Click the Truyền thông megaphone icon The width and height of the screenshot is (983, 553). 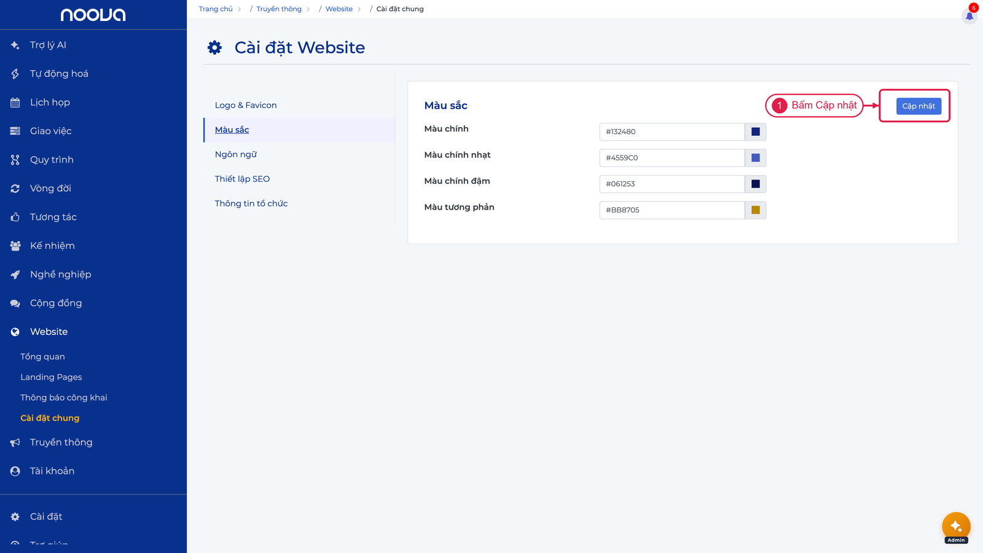(x=15, y=442)
